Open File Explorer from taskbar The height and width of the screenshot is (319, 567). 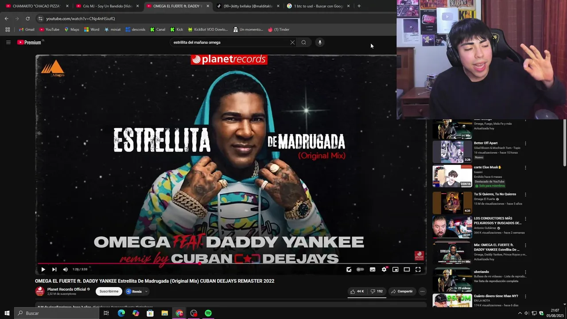click(165, 313)
